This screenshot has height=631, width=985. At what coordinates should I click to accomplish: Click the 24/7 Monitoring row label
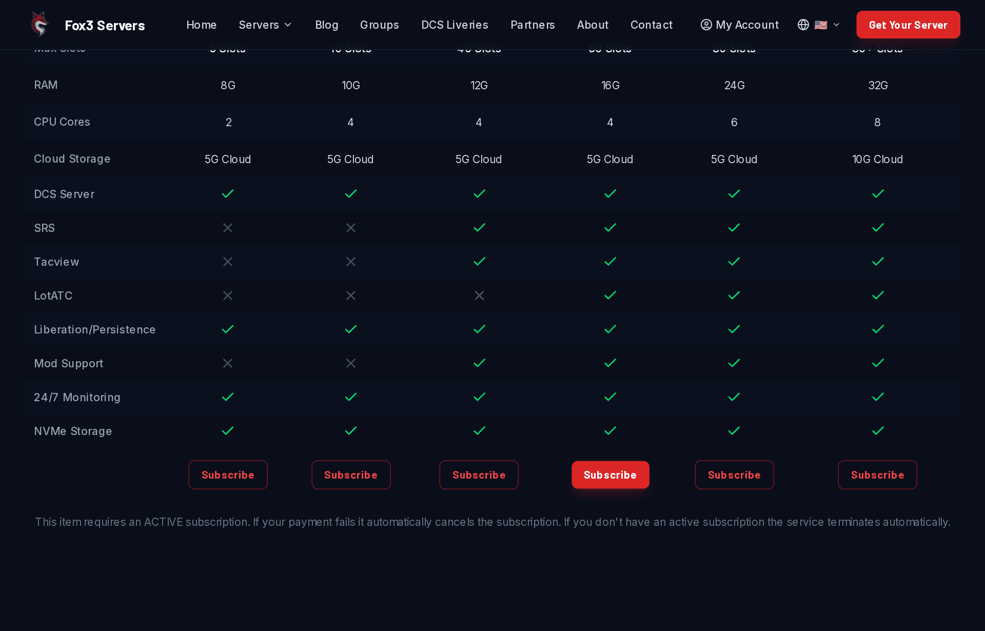[x=77, y=397]
